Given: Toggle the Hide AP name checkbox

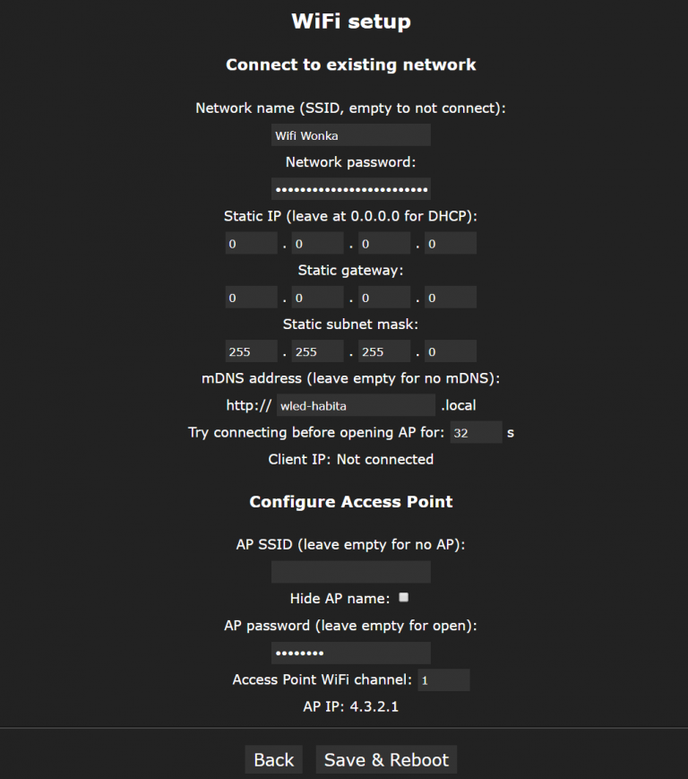Looking at the screenshot, I should tap(404, 597).
